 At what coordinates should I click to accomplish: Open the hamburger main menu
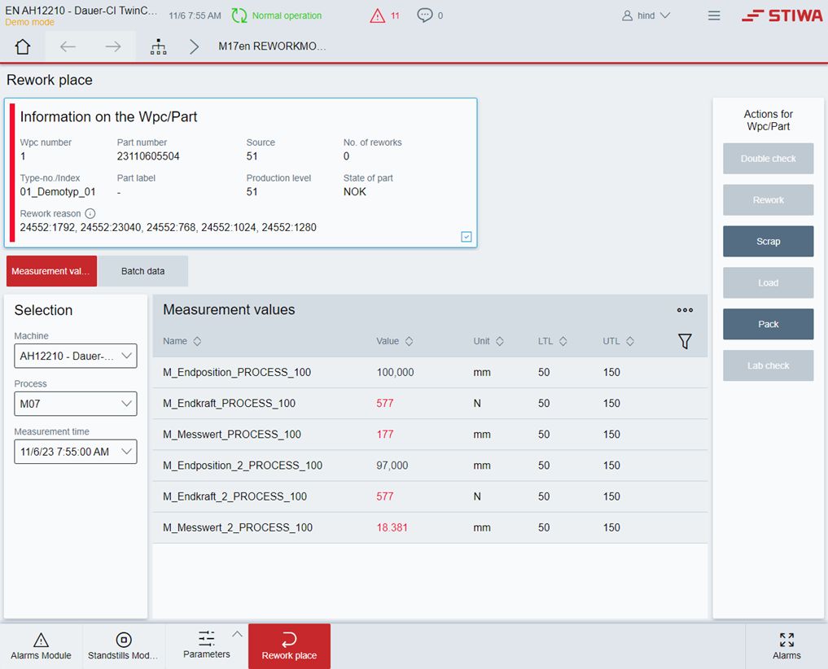coord(714,15)
